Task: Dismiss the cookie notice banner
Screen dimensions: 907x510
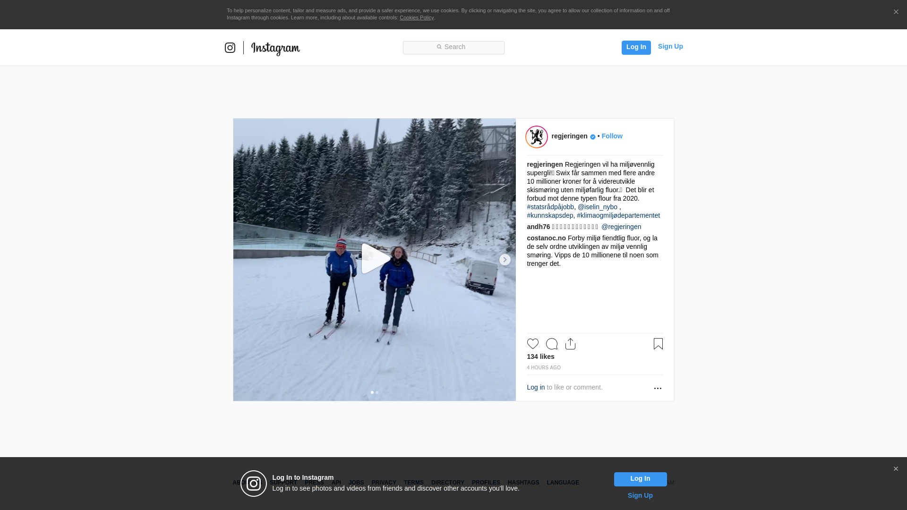Action: (896, 12)
